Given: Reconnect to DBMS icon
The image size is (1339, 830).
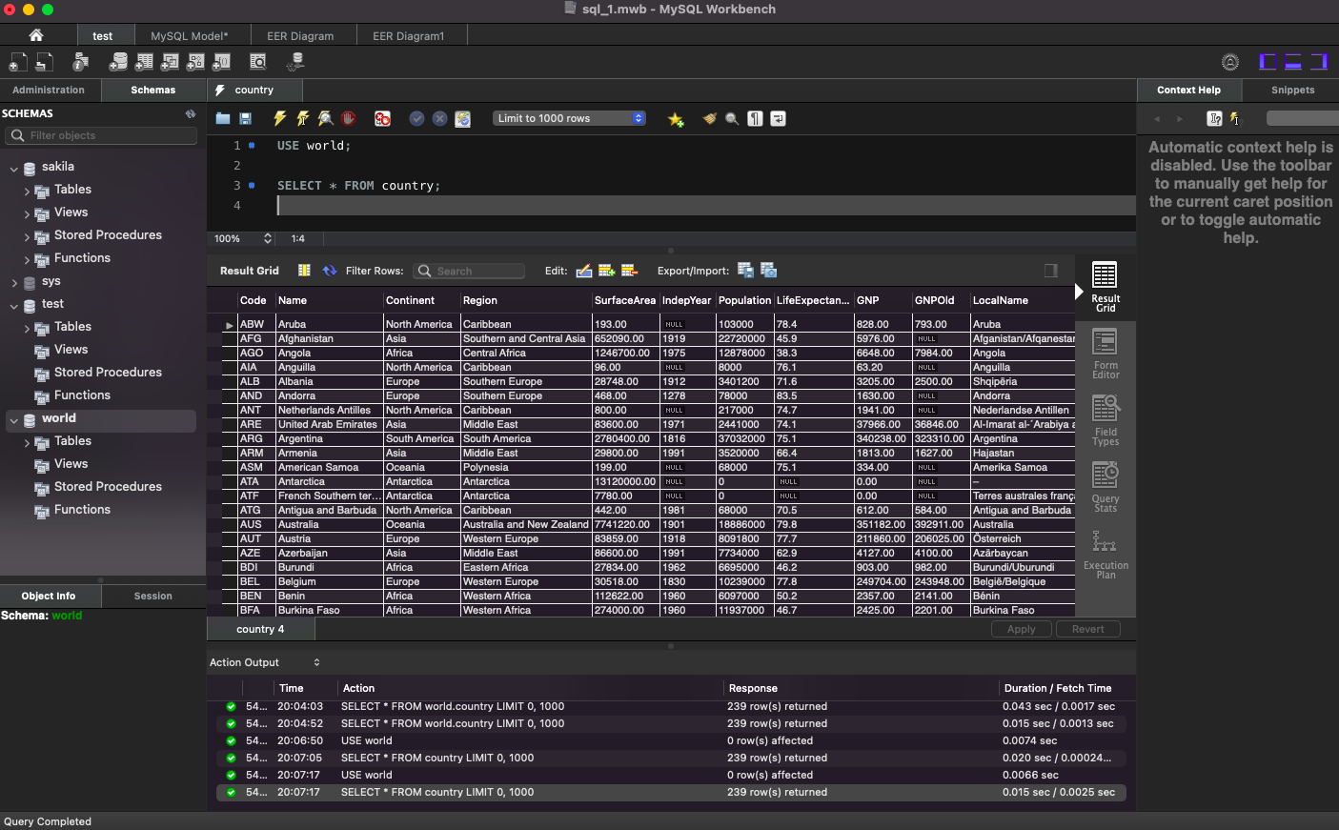Looking at the screenshot, I should tap(295, 62).
